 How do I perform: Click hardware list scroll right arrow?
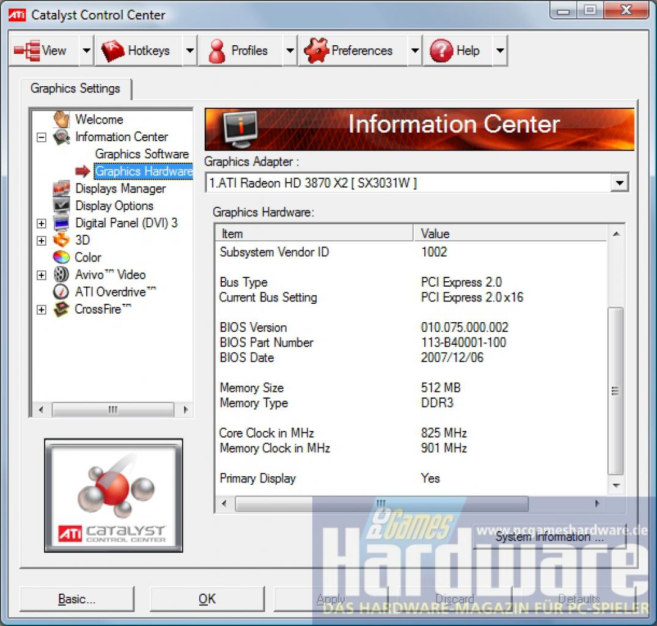tap(598, 503)
